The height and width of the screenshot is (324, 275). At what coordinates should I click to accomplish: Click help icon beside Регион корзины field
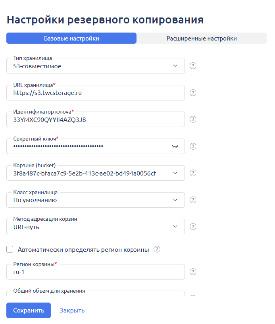pyautogui.click(x=193, y=272)
